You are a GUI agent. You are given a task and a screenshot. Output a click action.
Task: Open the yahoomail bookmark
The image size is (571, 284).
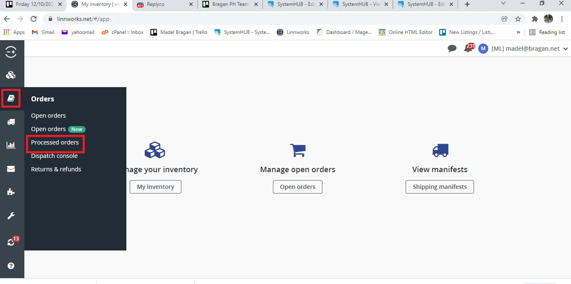78,32
